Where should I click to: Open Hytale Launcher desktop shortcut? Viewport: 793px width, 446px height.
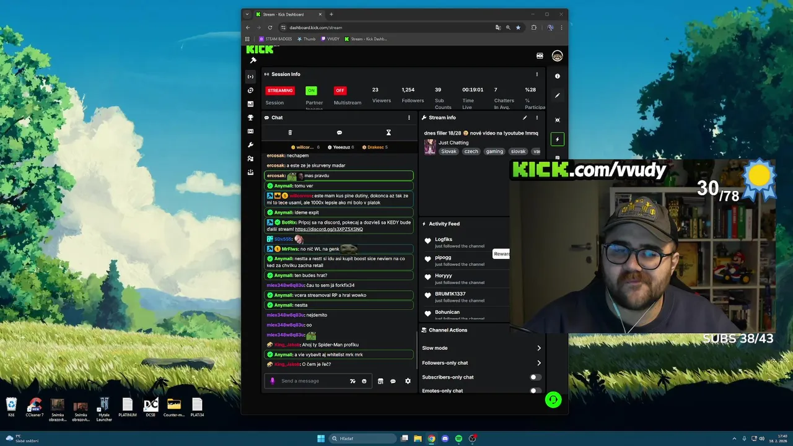[104, 408]
